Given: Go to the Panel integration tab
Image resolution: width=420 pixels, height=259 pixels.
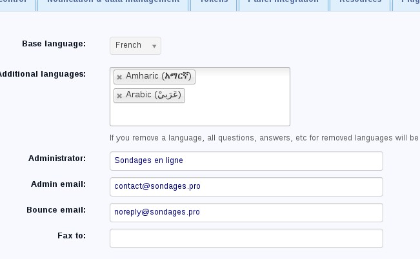Looking at the screenshot, I should 283,3.
